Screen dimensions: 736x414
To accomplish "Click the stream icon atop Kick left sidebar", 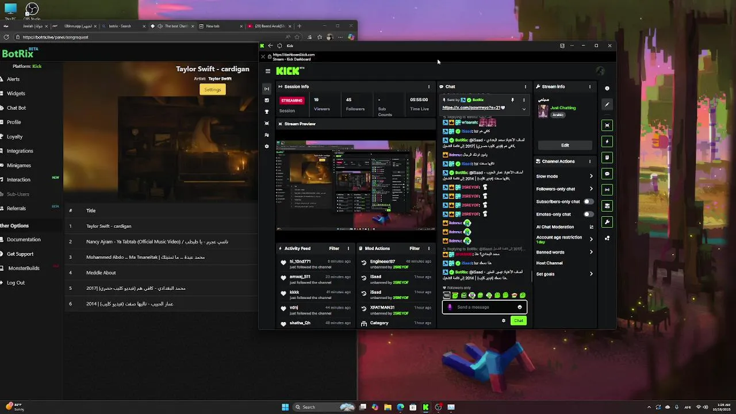I will [x=266, y=89].
